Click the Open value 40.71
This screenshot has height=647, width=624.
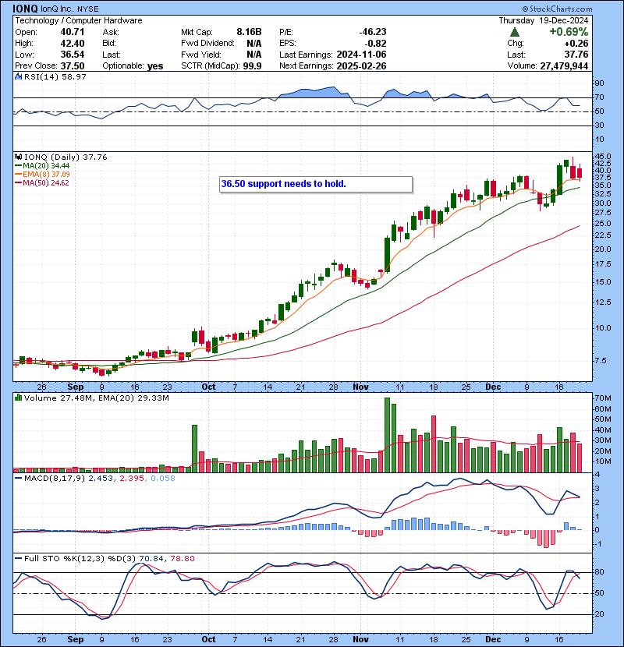click(x=73, y=32)
